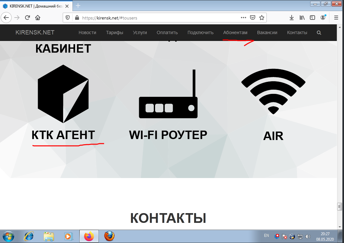Switch to the active Firefox taskbar button
Image resolution: width=344 pixels, height=243 pixels.
89,237
